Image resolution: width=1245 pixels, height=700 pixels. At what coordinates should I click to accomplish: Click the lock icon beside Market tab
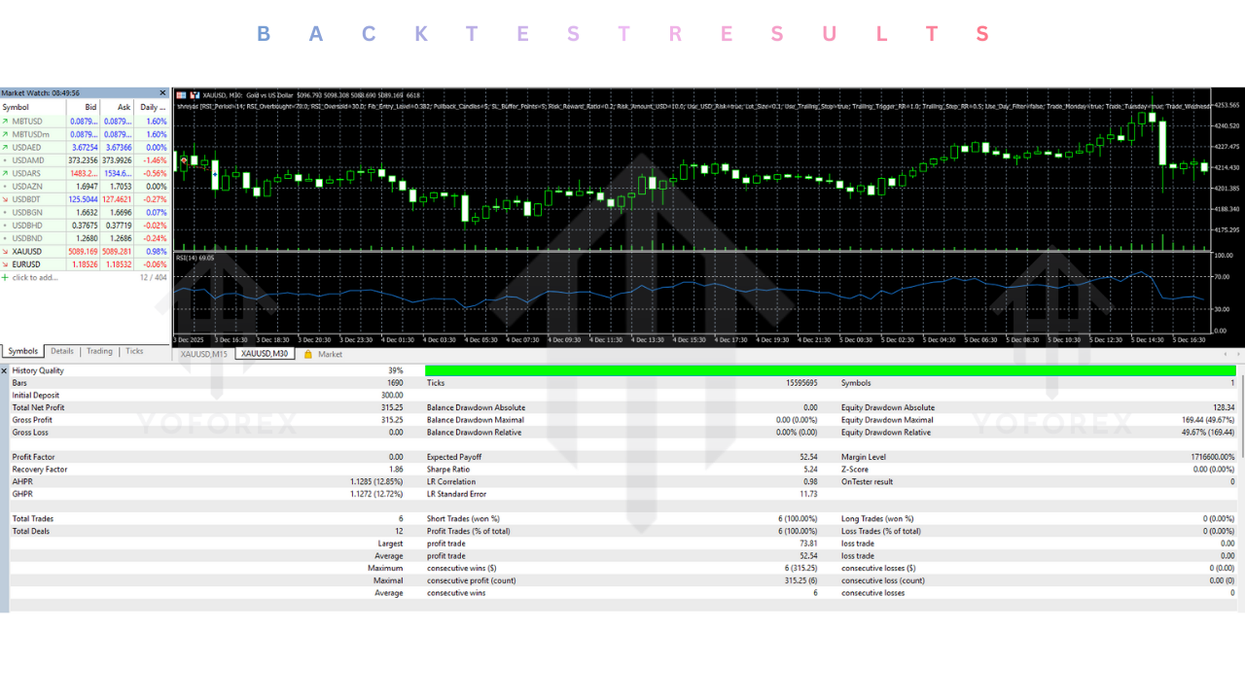[x=308, y=354]
